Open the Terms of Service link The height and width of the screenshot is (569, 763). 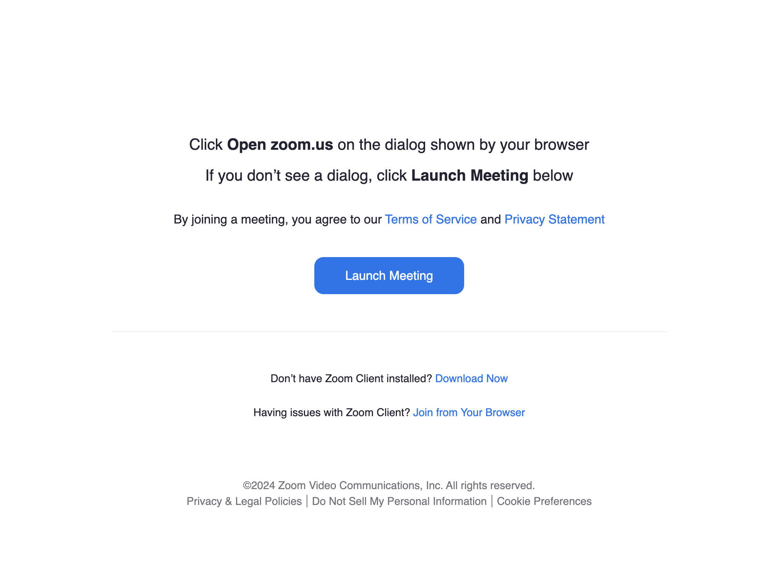point(431,219)
